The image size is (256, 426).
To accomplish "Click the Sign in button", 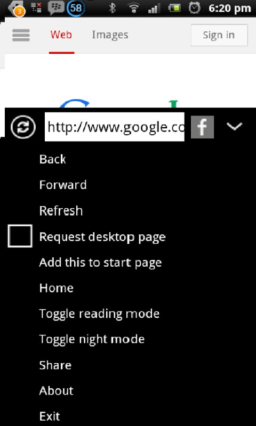I will 219,35.
